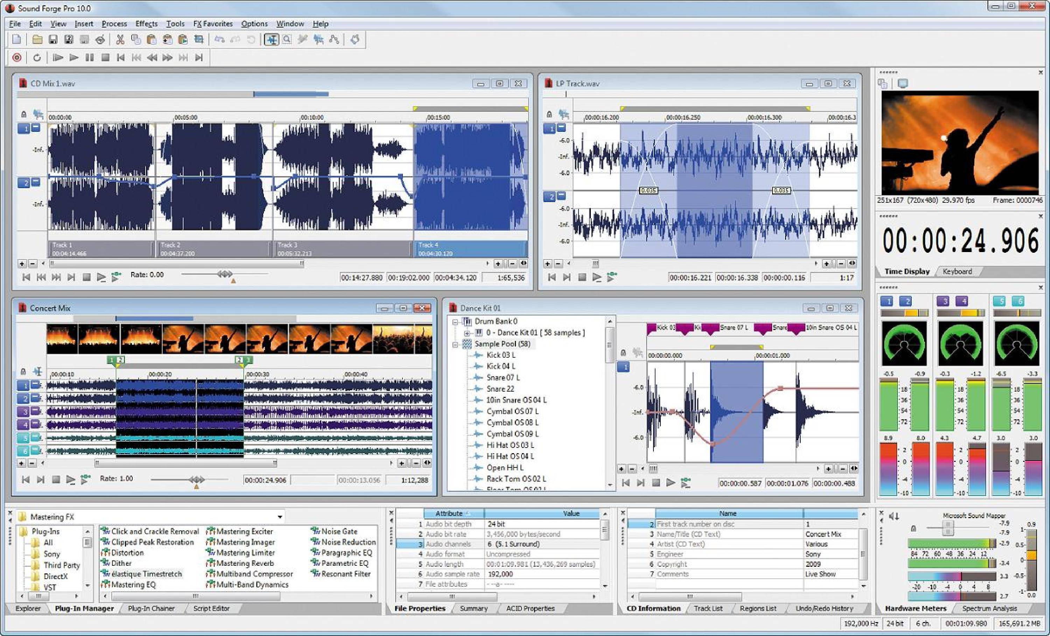Open the Effects menu
1050x636 pixels.
pyautogui.click(x=146, y=23)
